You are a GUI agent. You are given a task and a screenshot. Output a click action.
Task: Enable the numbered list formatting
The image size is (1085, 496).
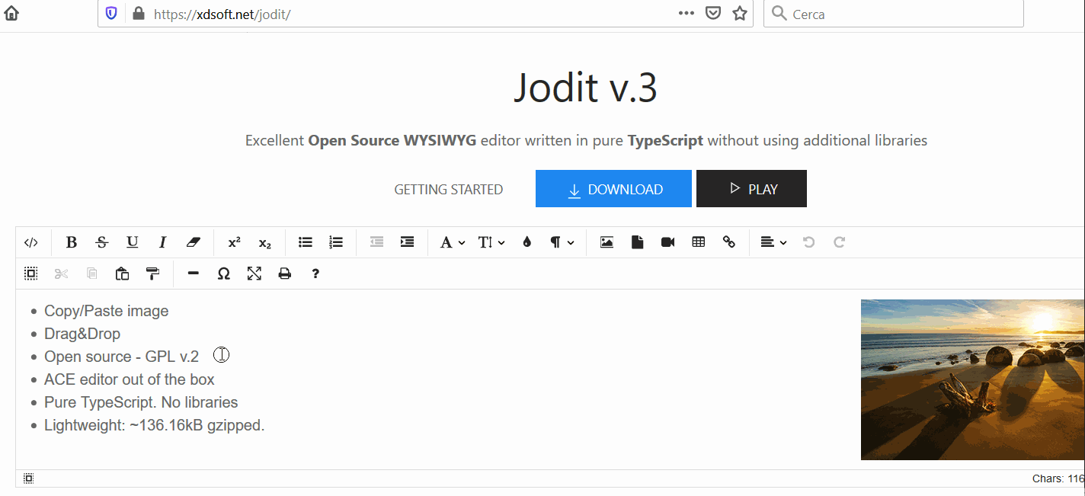[x=335, y=242]
